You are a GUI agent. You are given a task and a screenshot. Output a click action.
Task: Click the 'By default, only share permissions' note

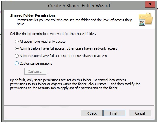tap(75, 84)
